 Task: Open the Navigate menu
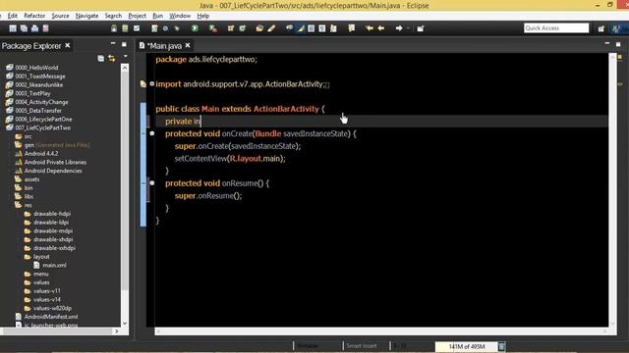click(87, 16)
